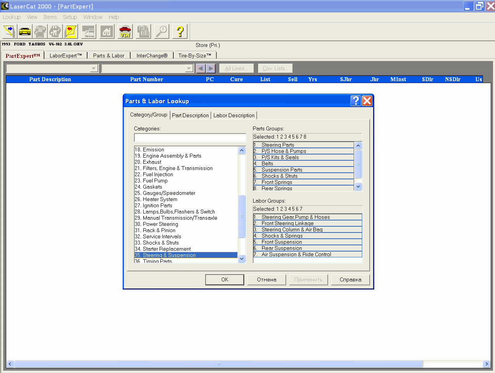
Task: Select category 35. Steering & Suspension
Action: click(x=186, y=255)
